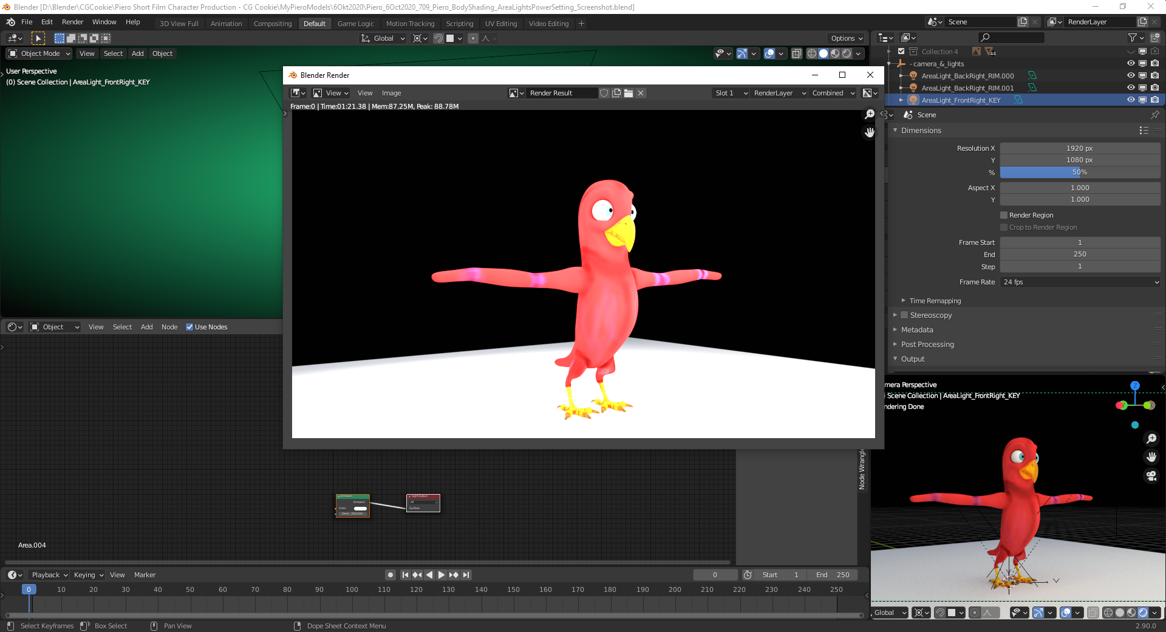Click the select tool icon in top viewport

tap(38, 38)
